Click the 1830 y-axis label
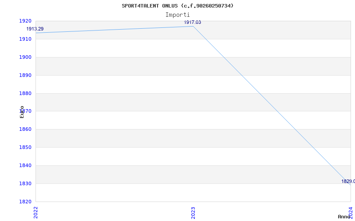The image size is (355, 221). (25, 183)
